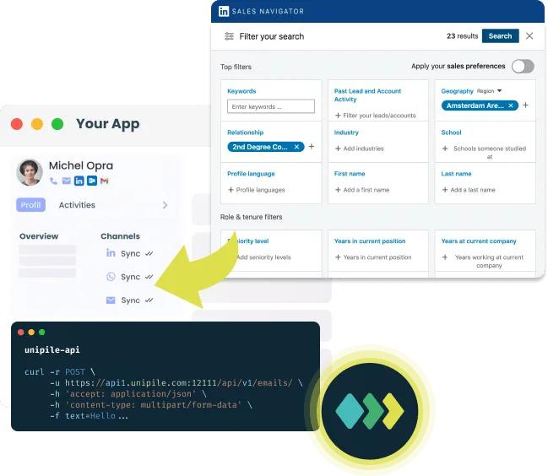Screen dimensions: 548x476
Task: Click the Profile language heading
Action: [x=251, y=174]
